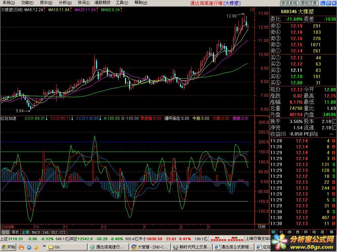The height and width of the screenshot is (252, 337).
Task: Click the 5.94 low price marker
Action: pyautogui.click(x=19, y=111)
